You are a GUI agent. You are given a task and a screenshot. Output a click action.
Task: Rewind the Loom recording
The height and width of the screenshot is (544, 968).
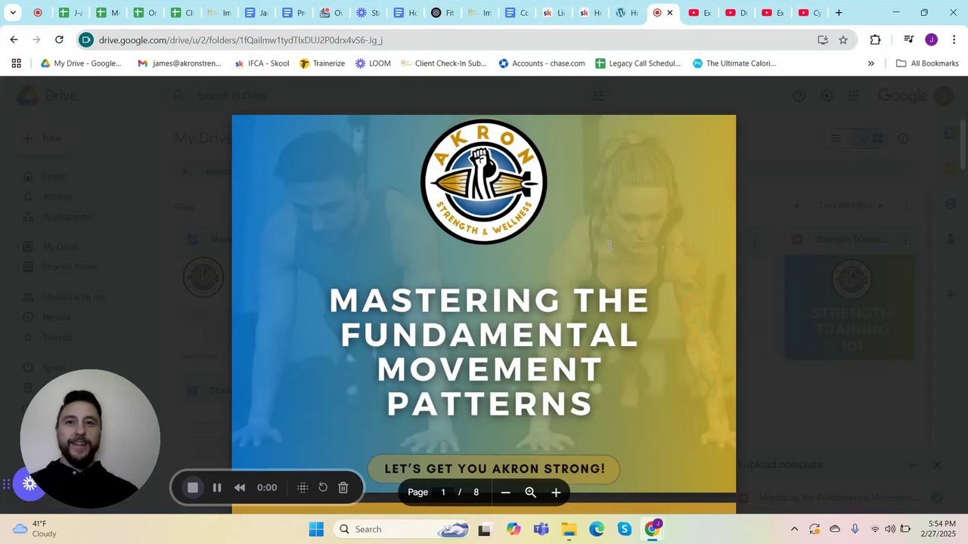[x=240, y=487]
